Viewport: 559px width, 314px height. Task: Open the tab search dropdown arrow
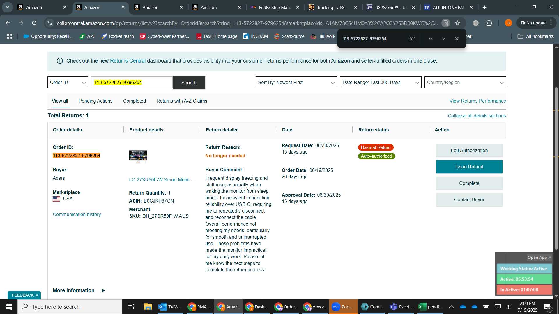coord(7,7)
